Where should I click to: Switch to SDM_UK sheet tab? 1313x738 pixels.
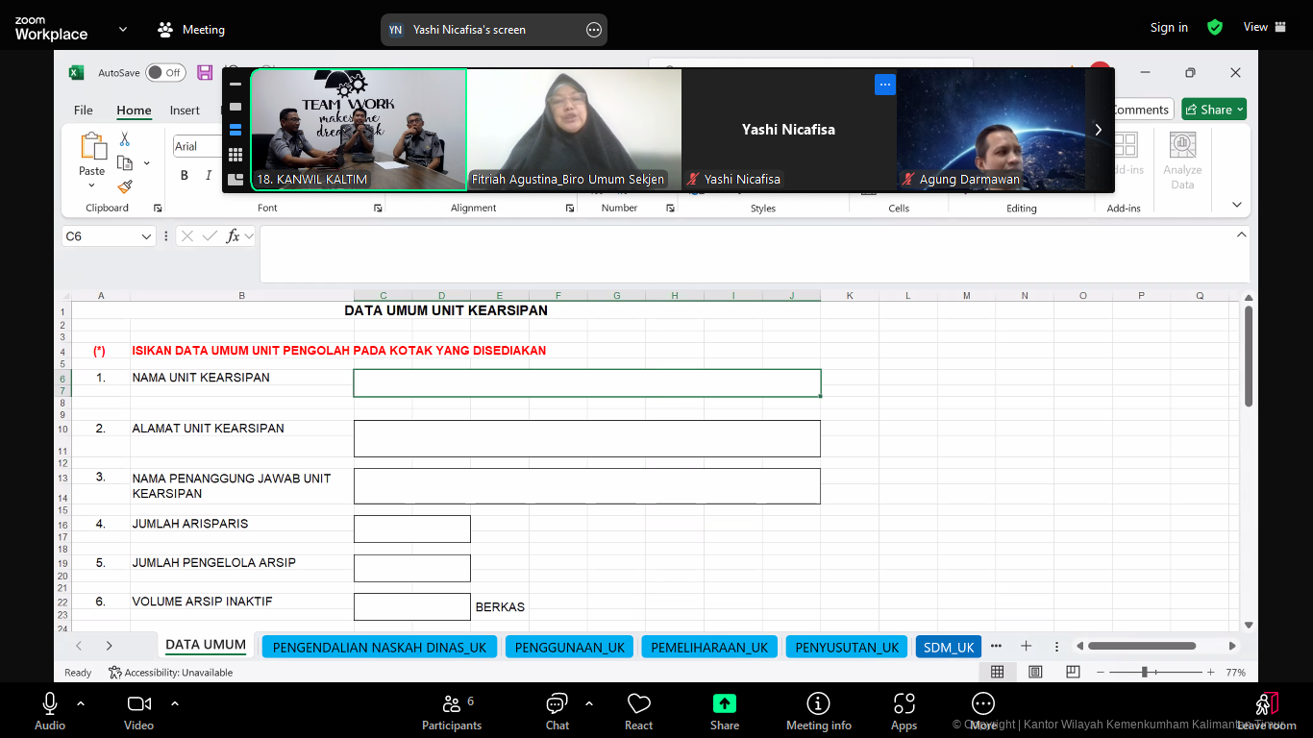pos(949,647)
